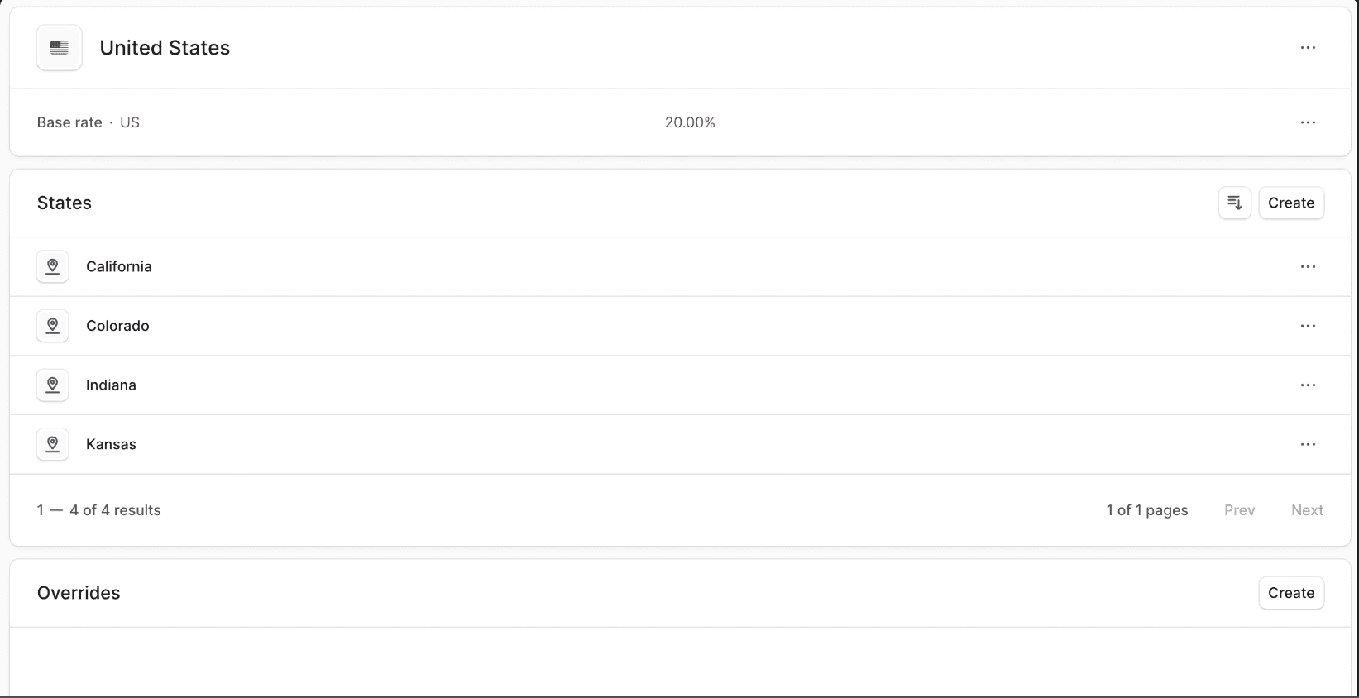
Task: Open the options menu for Colorado
Action: [1308, 325]
